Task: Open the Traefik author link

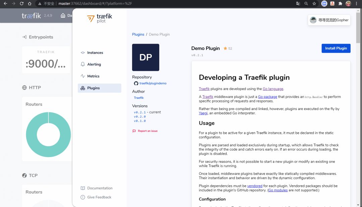Action: 139,98
